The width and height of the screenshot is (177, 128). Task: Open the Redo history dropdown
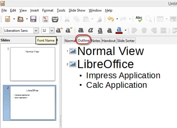pyautogui.click(x=130, y=19)
